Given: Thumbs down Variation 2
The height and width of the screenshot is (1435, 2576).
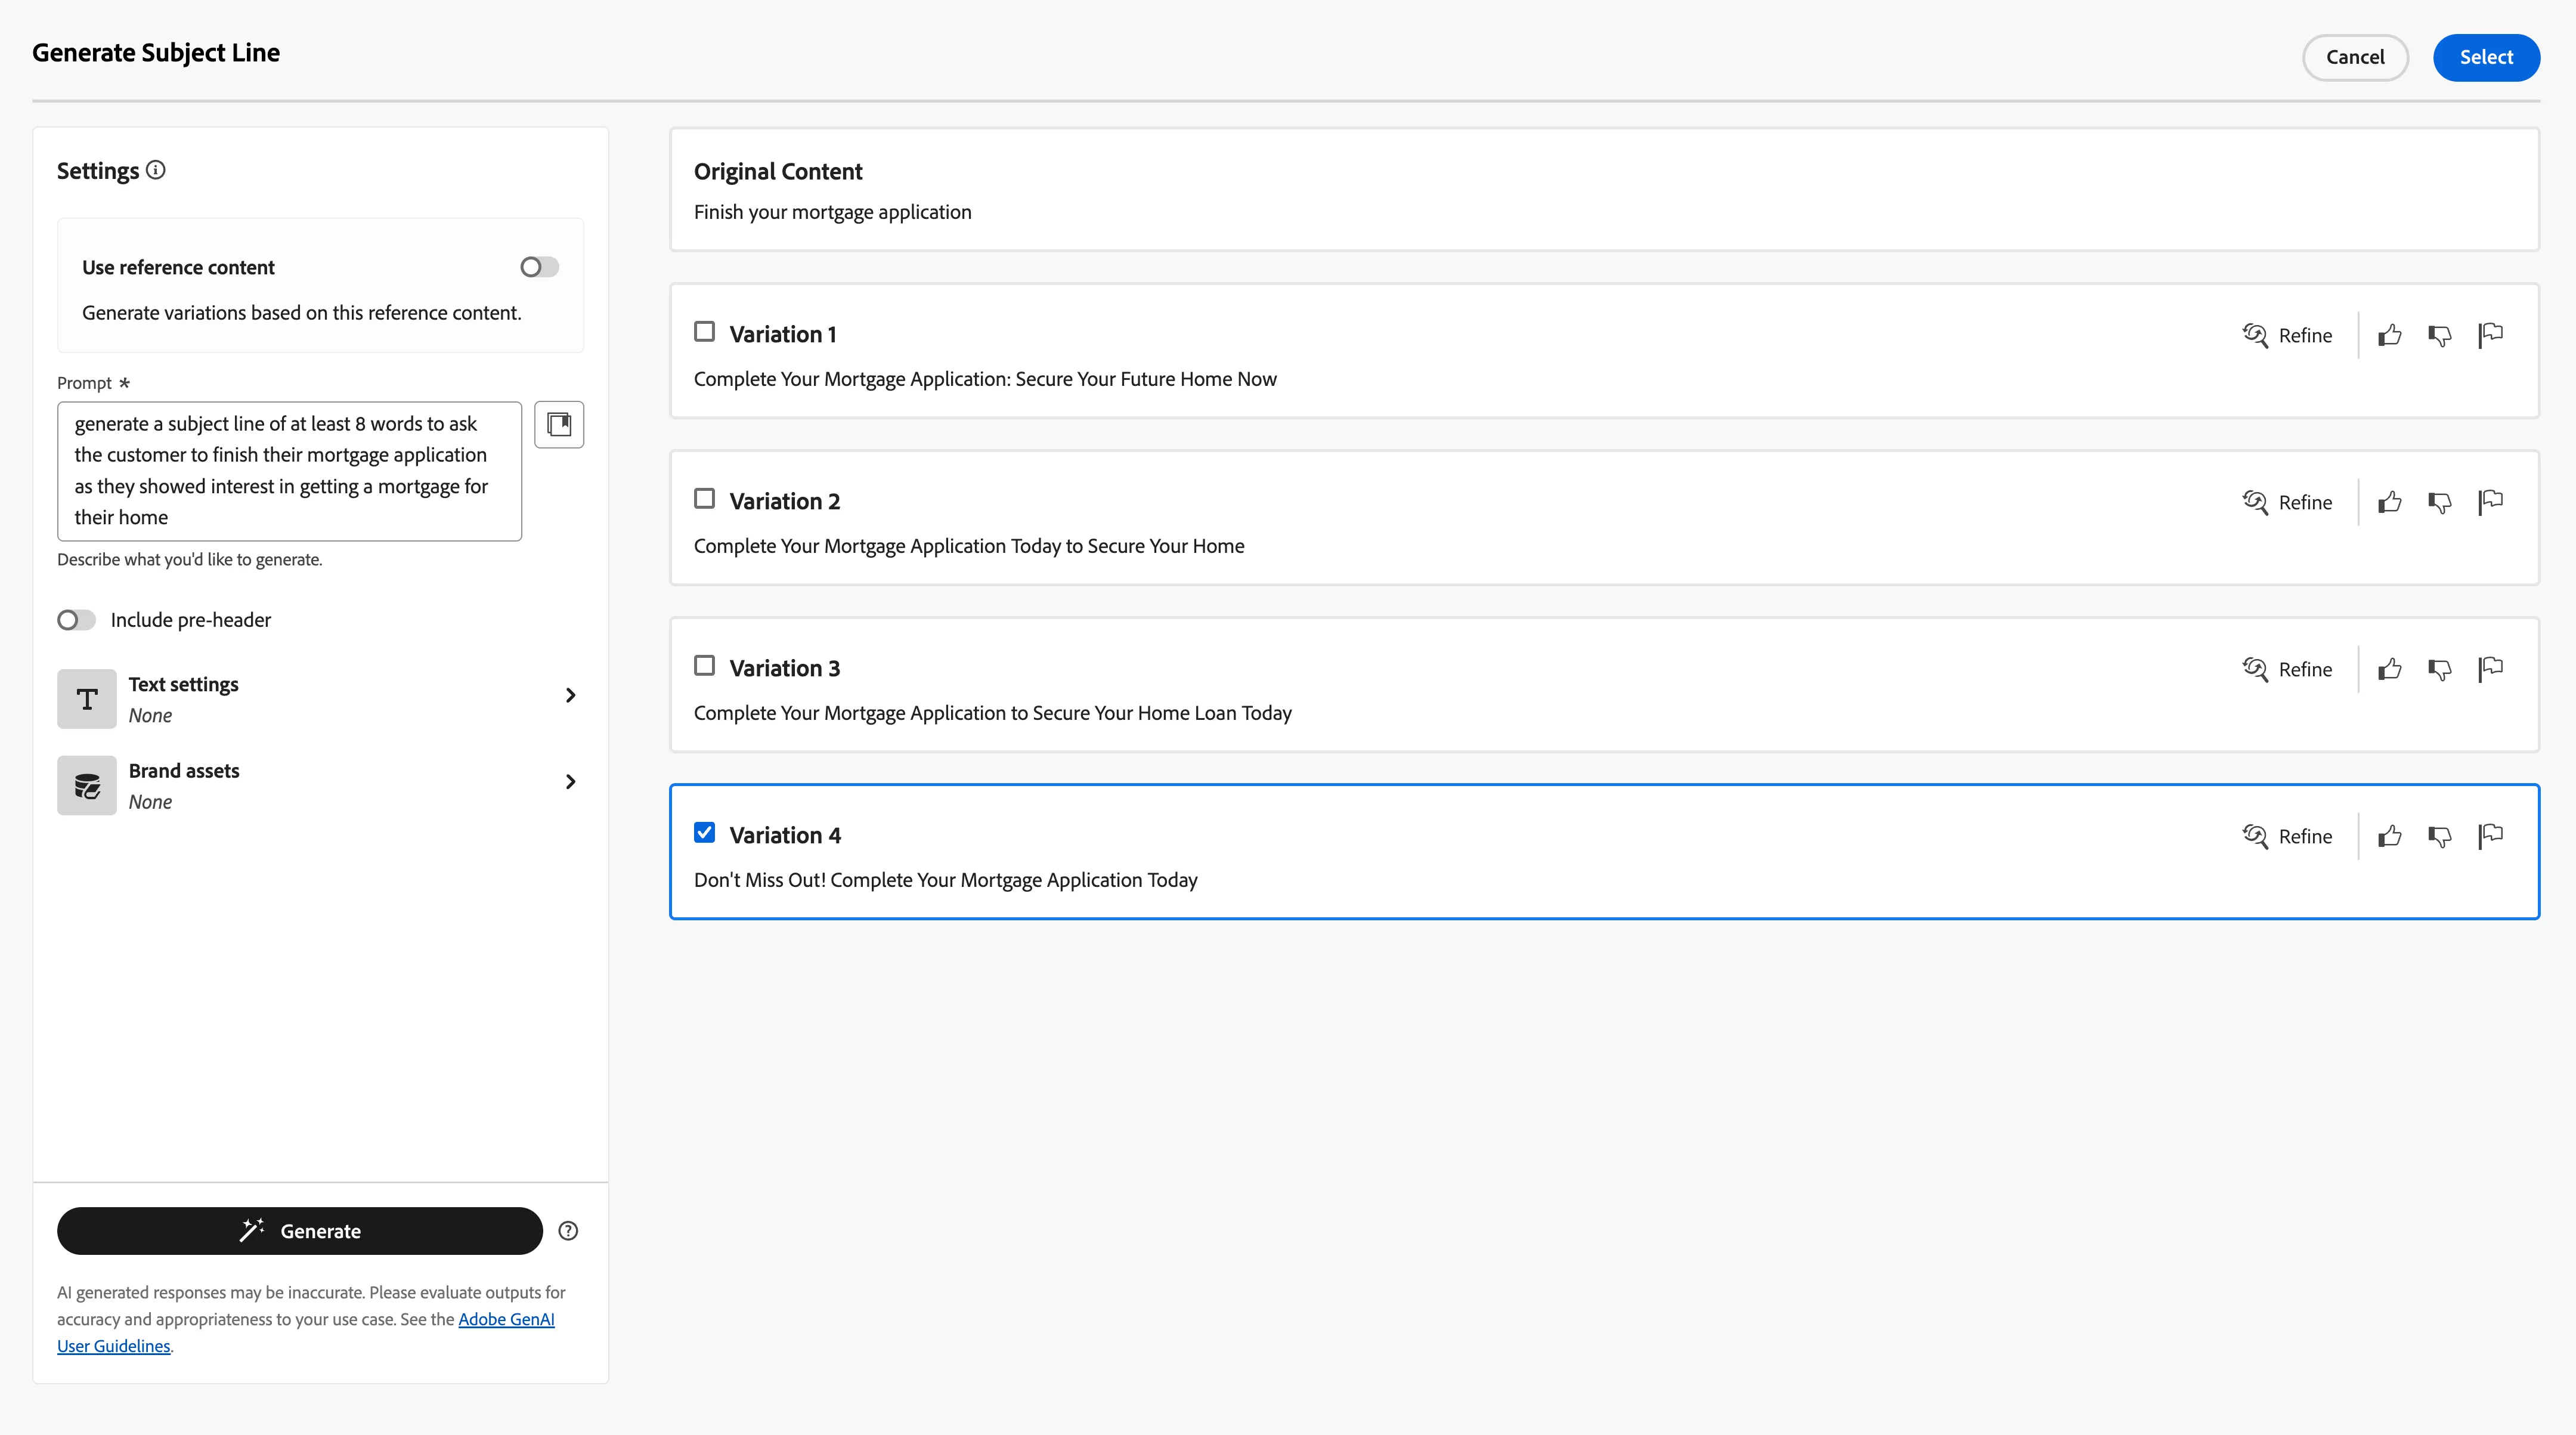Looking at the screenshot, I should [x=2440, y=502].
